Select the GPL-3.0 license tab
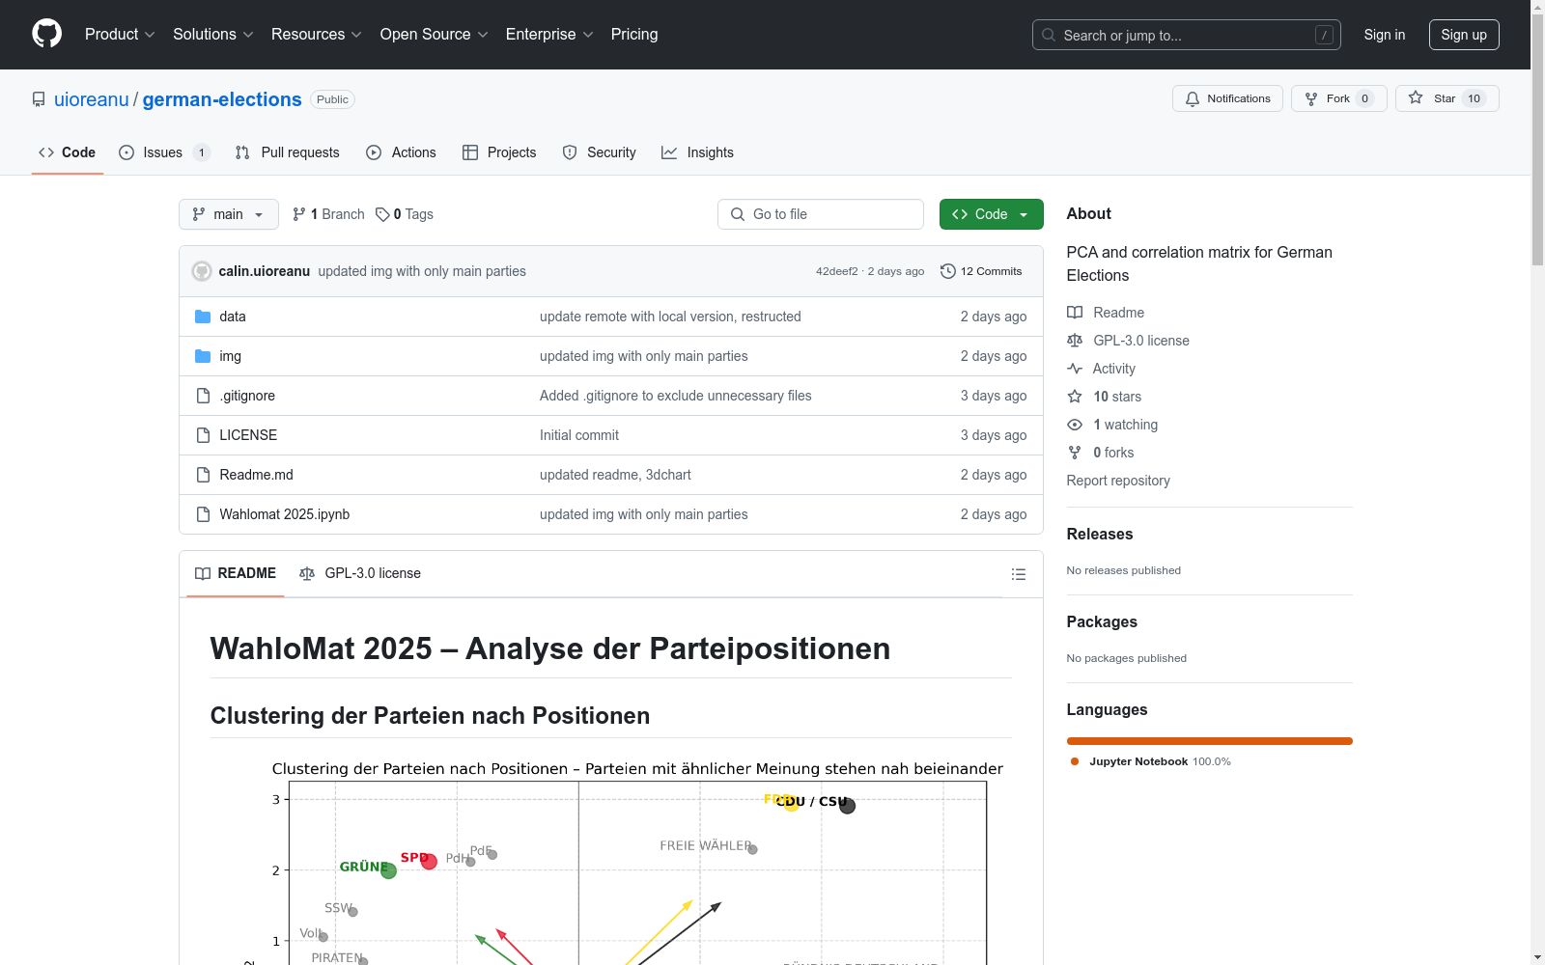Screen dimensions: 1545x965 point(360,573)
